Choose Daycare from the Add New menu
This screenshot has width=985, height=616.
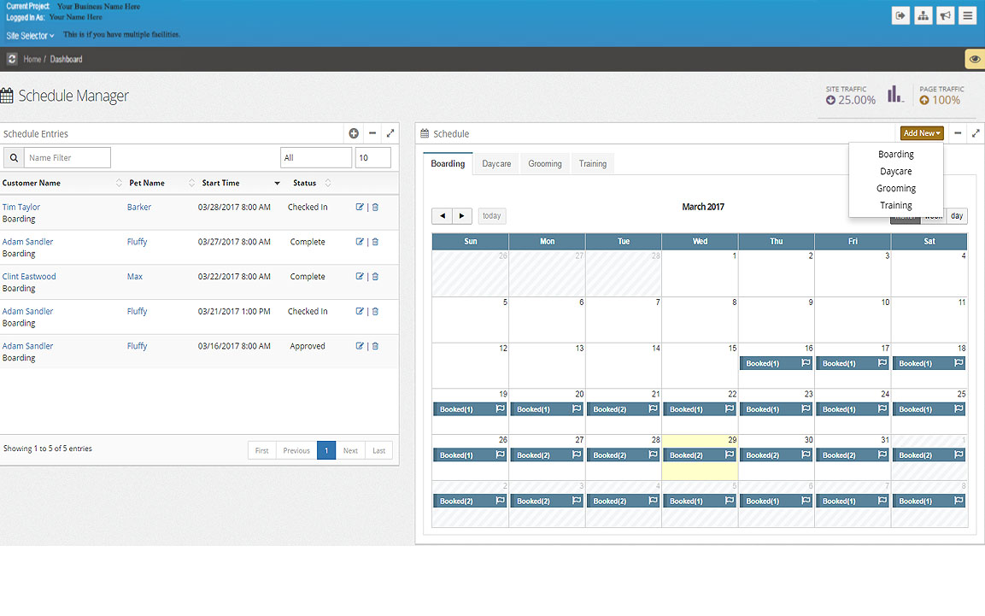(895, 172)
